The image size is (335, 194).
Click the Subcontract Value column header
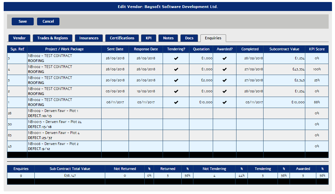(284, 49)
